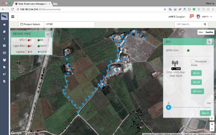
Task: Collapse the Device Tree panel
Action: click(x=48, y=34)
